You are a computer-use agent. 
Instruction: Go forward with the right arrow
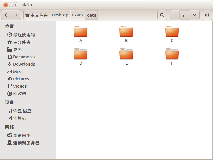point(16,15)
